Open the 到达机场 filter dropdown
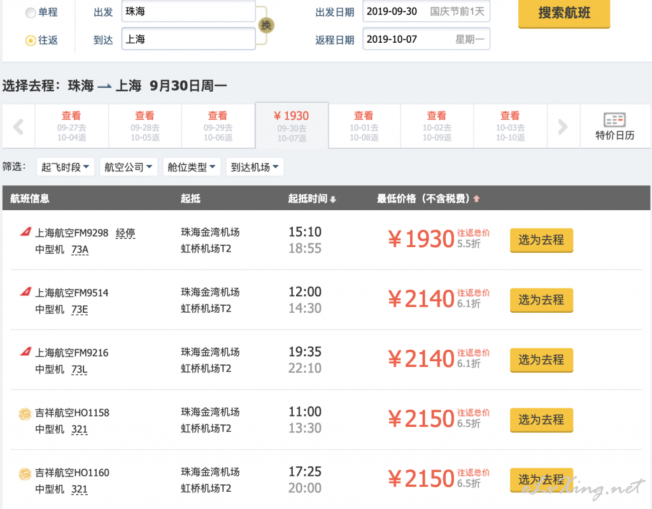Image resolution: width=652 pixels, height=509 pixels. tap(255, 167)
